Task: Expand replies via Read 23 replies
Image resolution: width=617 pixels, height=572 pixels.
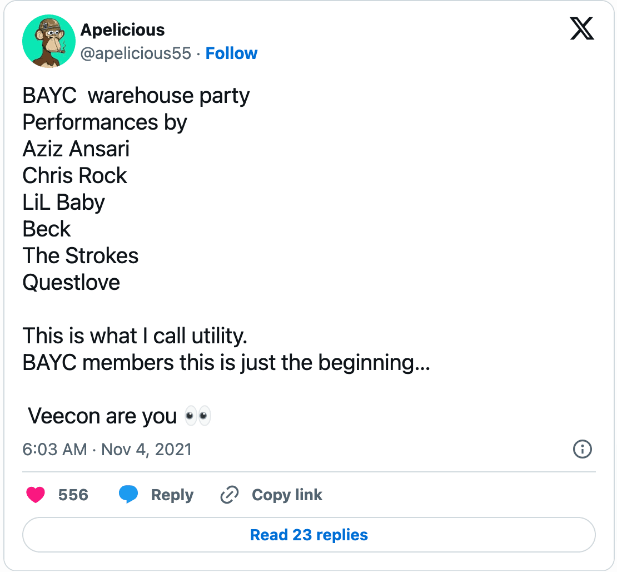Action: (308, 535)
